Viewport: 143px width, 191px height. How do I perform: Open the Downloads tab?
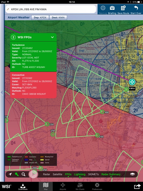point(23,187)
